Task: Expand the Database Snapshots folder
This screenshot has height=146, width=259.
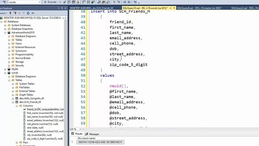Action: tap(5, 29)
